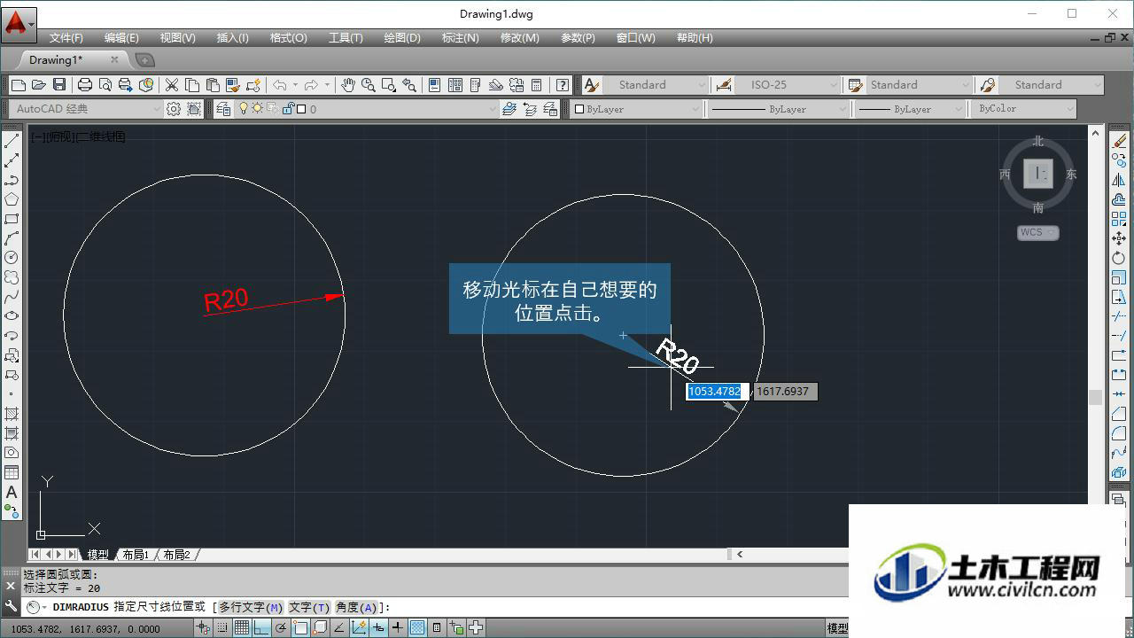Close the Drawing1* document tab
The width and height of the screenshot is (1134, 638).
[x=114, y=59]
